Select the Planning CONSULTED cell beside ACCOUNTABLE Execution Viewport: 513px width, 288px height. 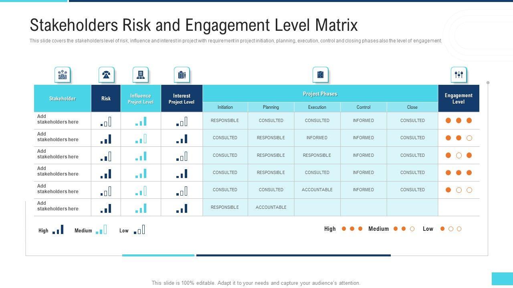click(271, 190)
